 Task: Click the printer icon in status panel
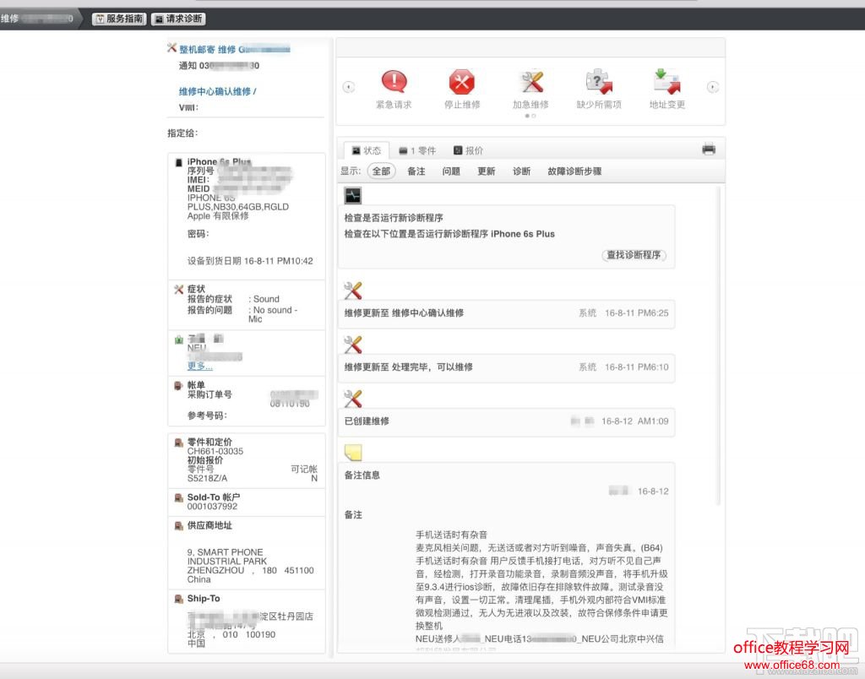click(x=709, y=149)
